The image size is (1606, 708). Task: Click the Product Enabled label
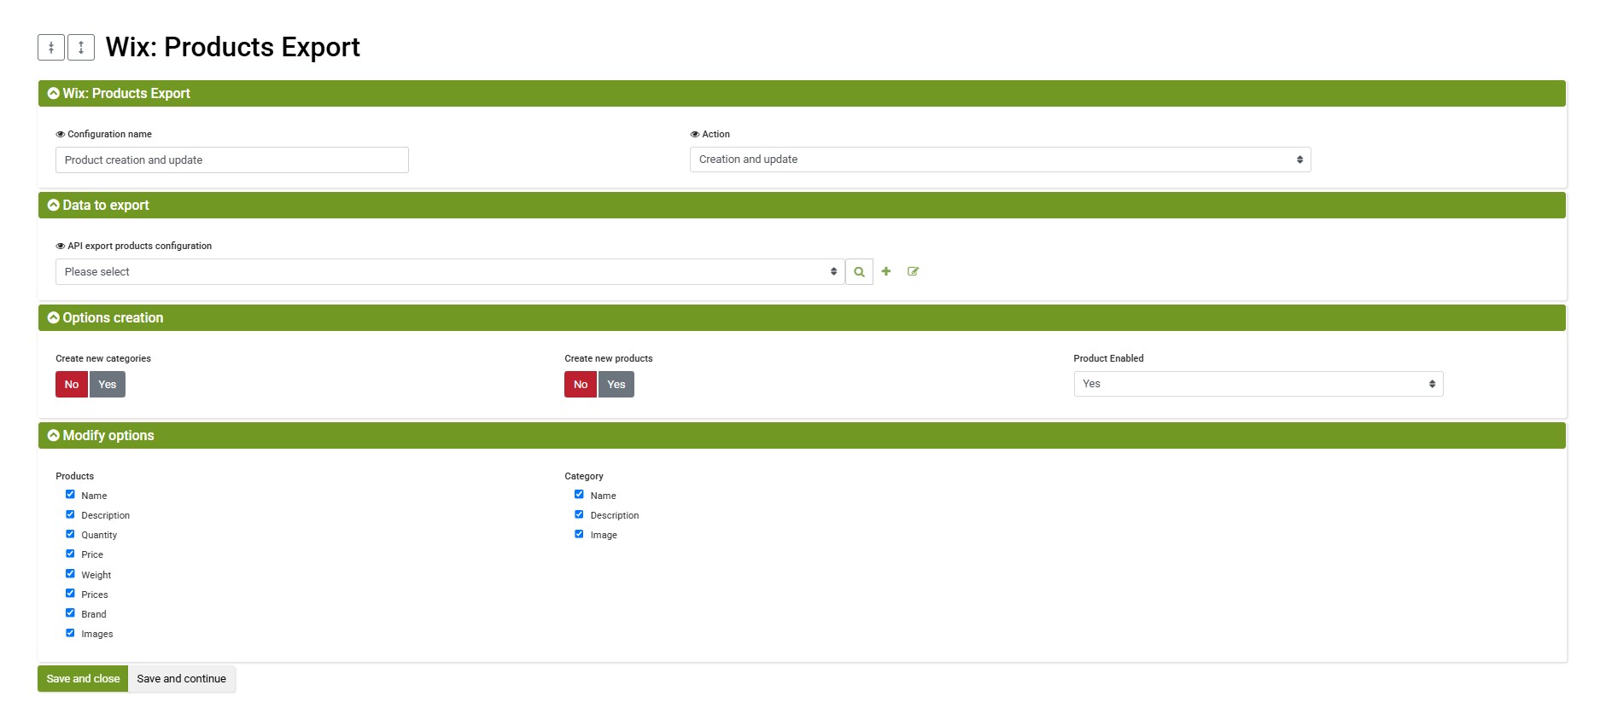point(1108,358)
